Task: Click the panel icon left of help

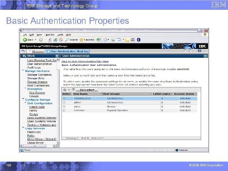Action: [190, 51]
